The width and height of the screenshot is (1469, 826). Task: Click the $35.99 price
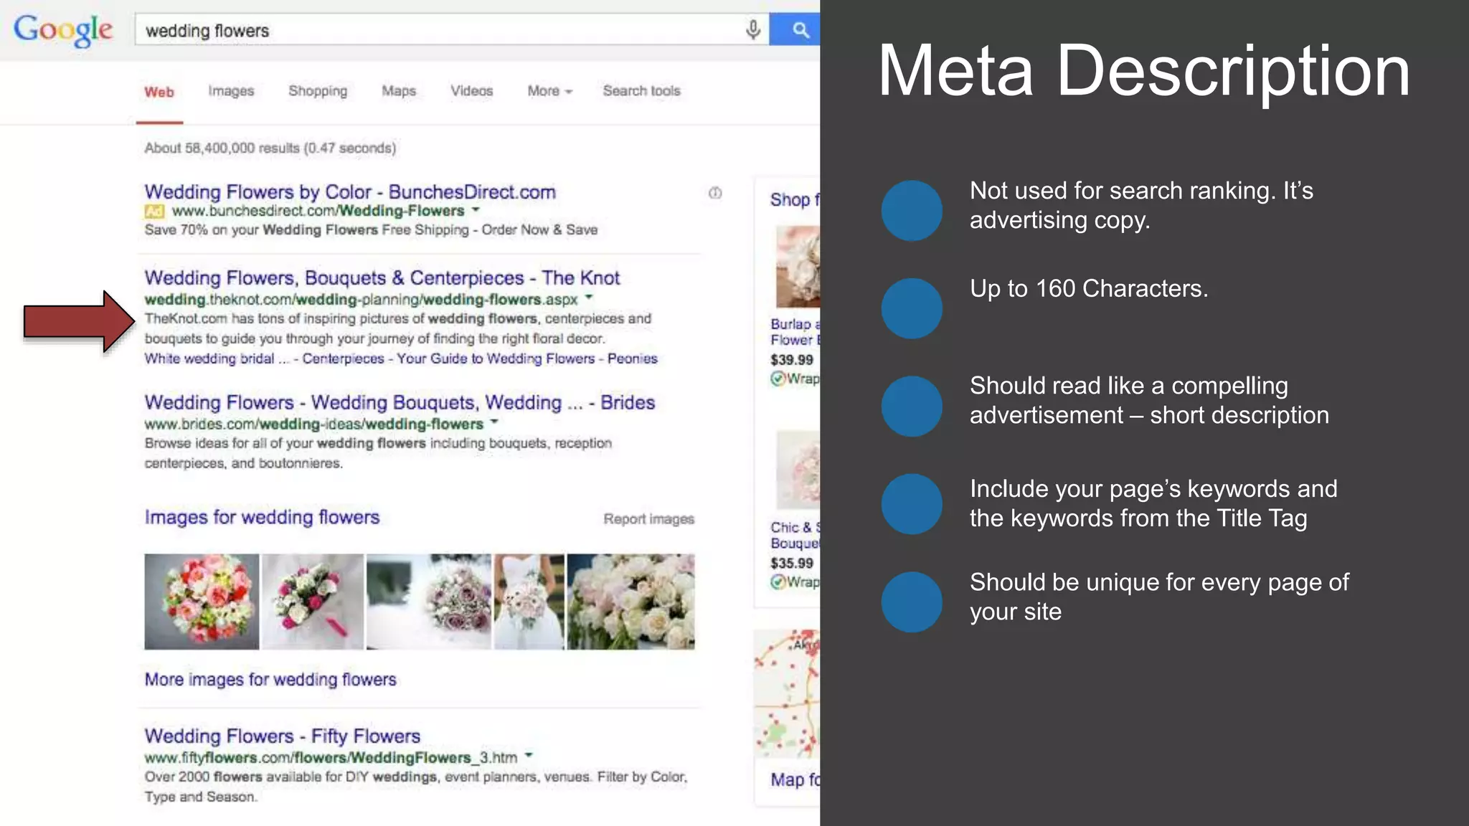click(x=792, y=564)
